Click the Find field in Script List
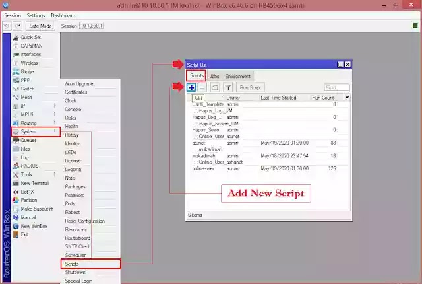The width and height of the screenshot is (422, 284). coord(337,88)
